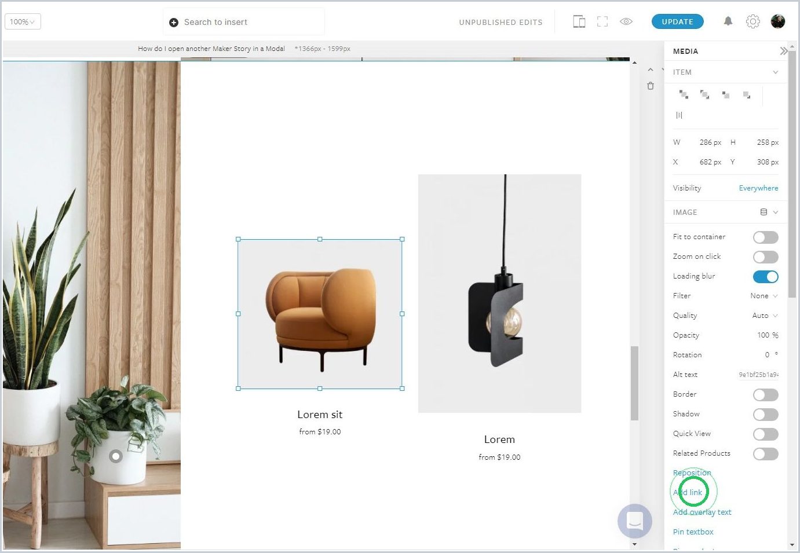Screen dimensions: 800x553
Task: Select the pendant lamp product image
Action: click(499, 294)
